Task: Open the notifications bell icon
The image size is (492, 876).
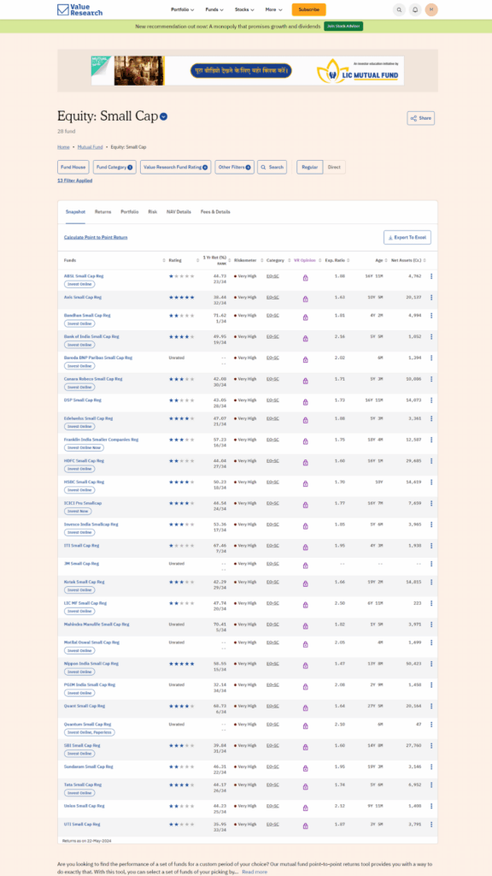Action: 415,9
